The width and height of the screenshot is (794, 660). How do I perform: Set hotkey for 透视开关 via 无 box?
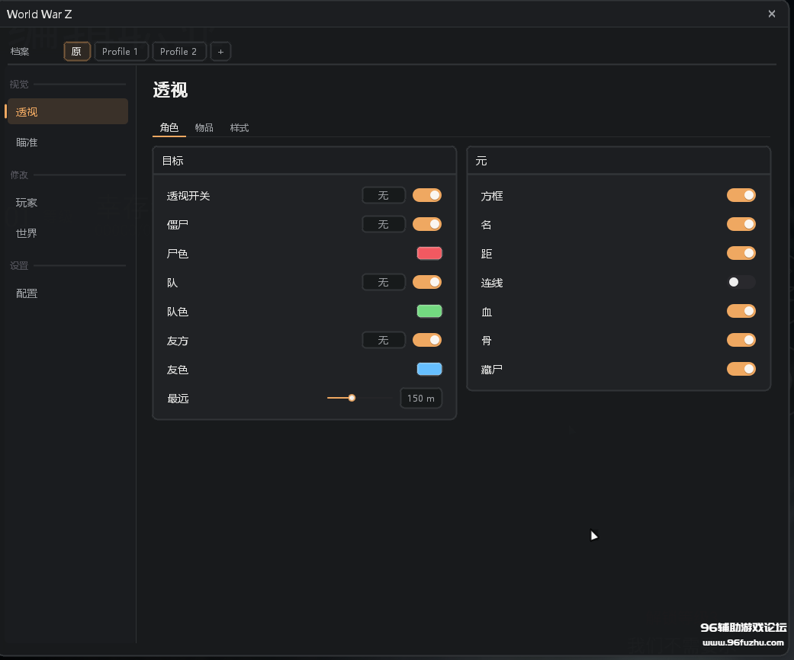point(384,195)
